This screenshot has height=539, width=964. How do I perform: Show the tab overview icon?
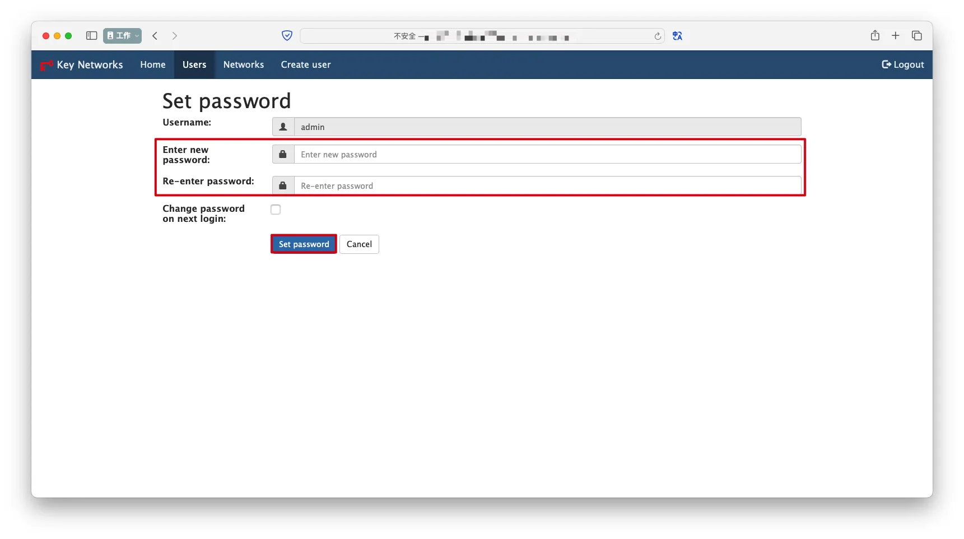coord(916,36)
